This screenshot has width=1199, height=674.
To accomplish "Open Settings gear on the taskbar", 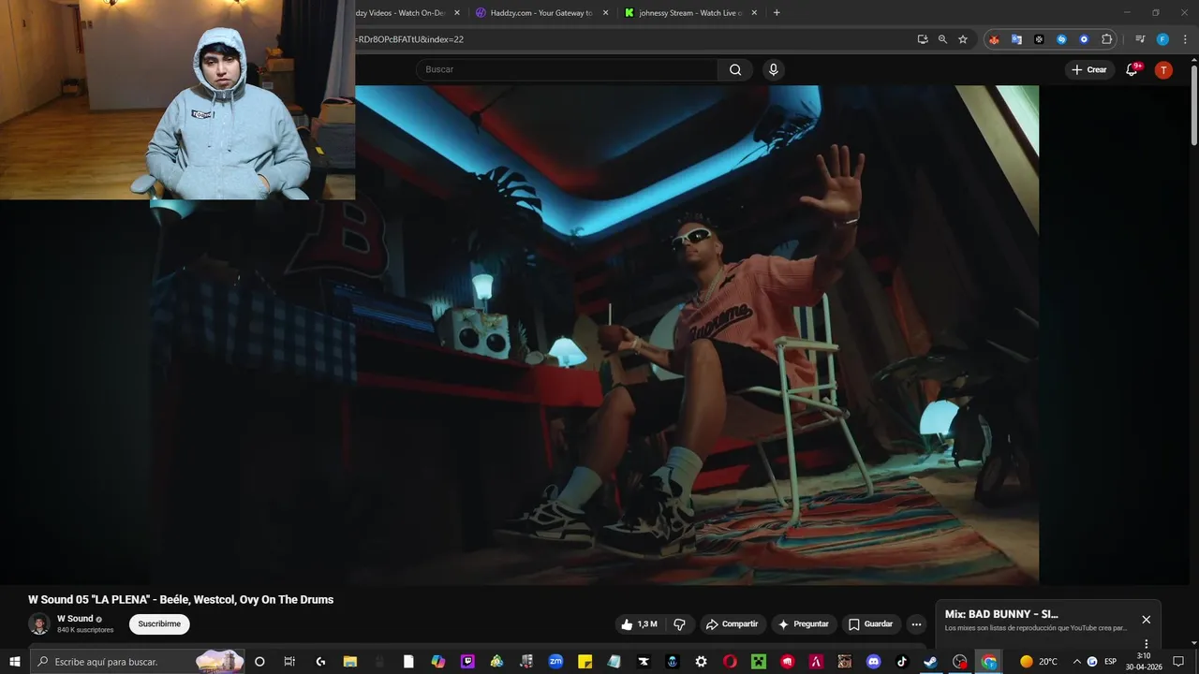I will (701, 662).
